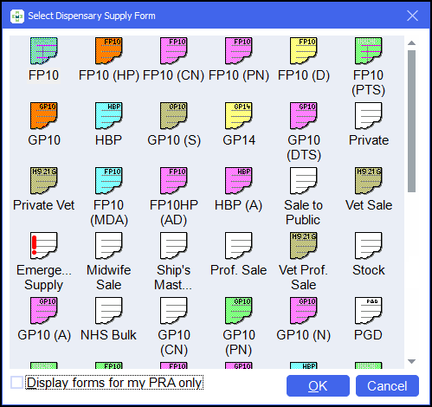Click the scrollbar down arrow
Screen dimensions: 432x407
coord(411,361)
